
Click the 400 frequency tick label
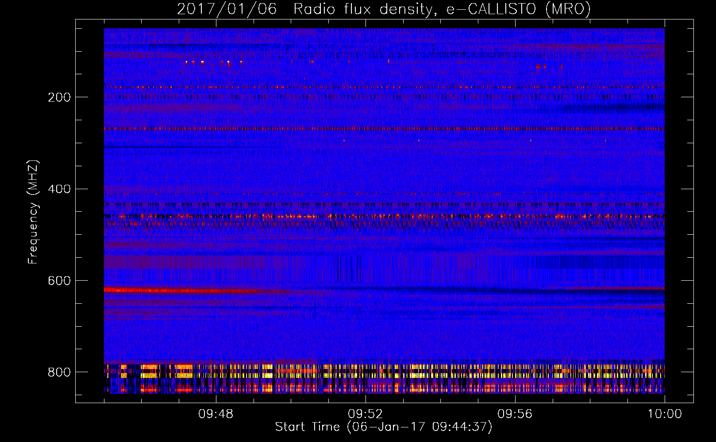[x=59, y=189]
